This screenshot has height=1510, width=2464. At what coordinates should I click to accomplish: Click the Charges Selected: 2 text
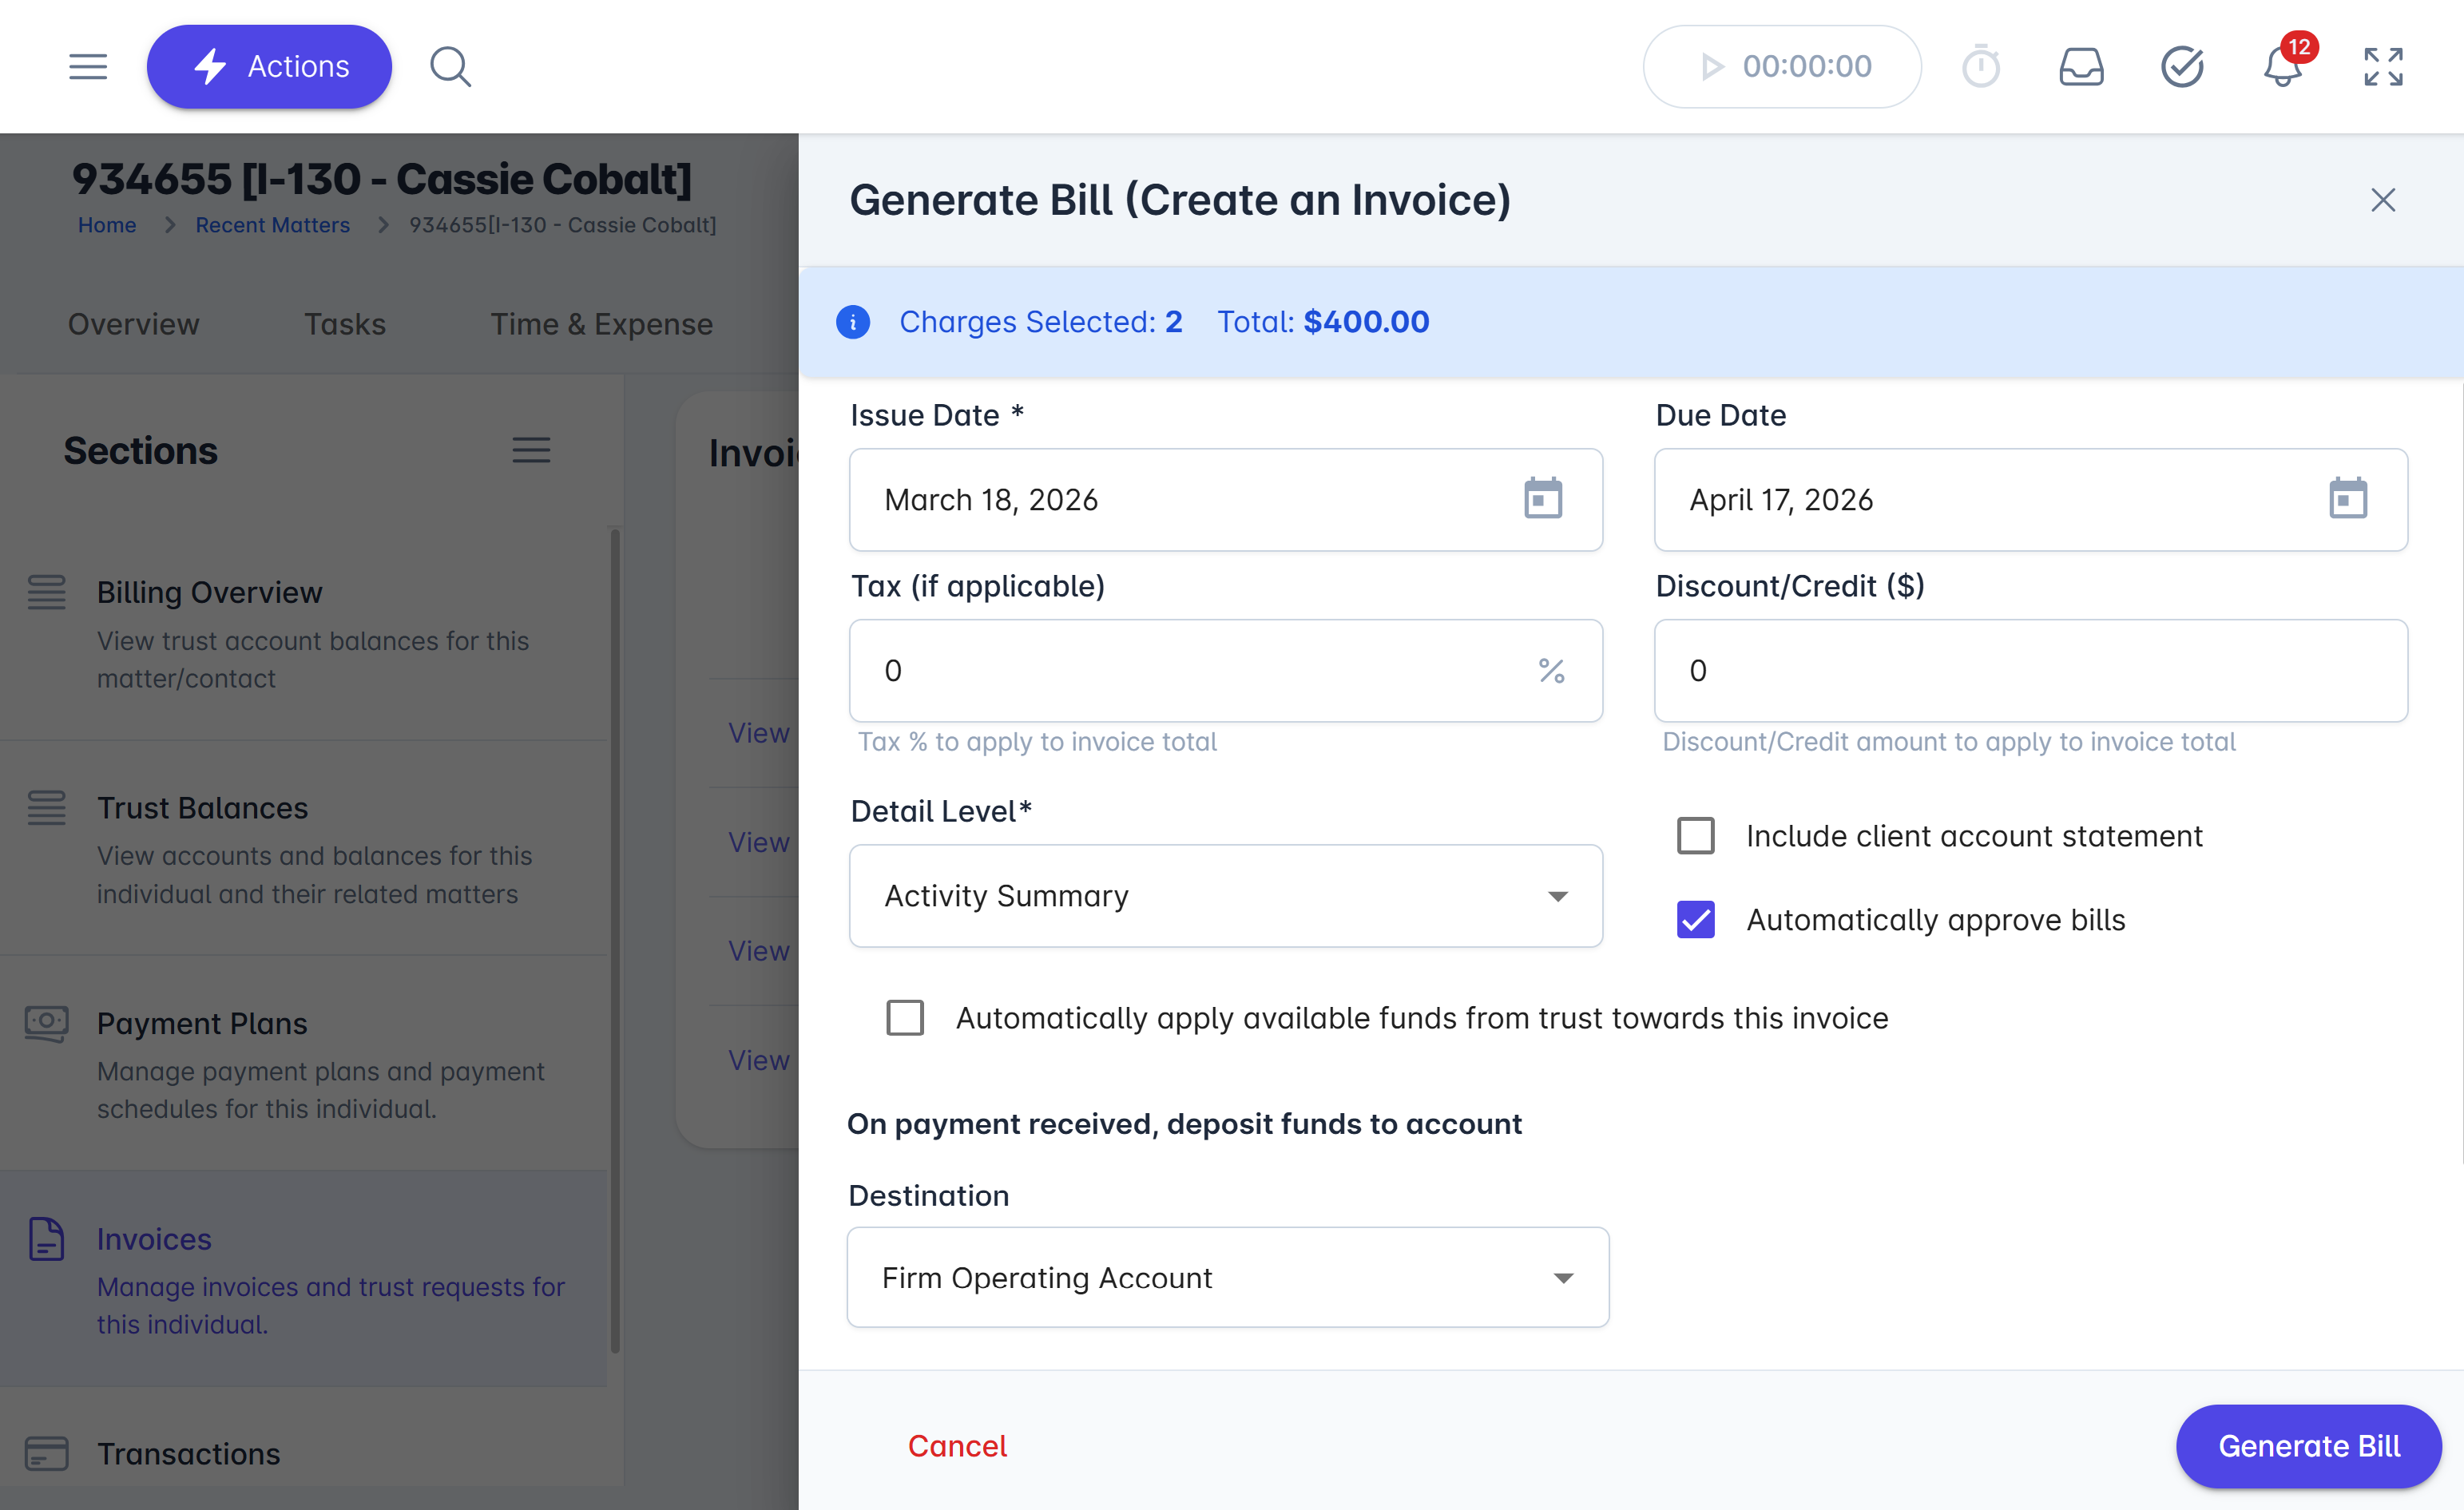(x=1041, y=322)
